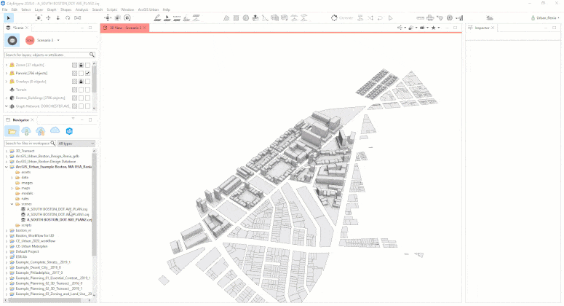Click the group content cloud icon in Navigator
The image size is (564, 306).
[40, 131]
